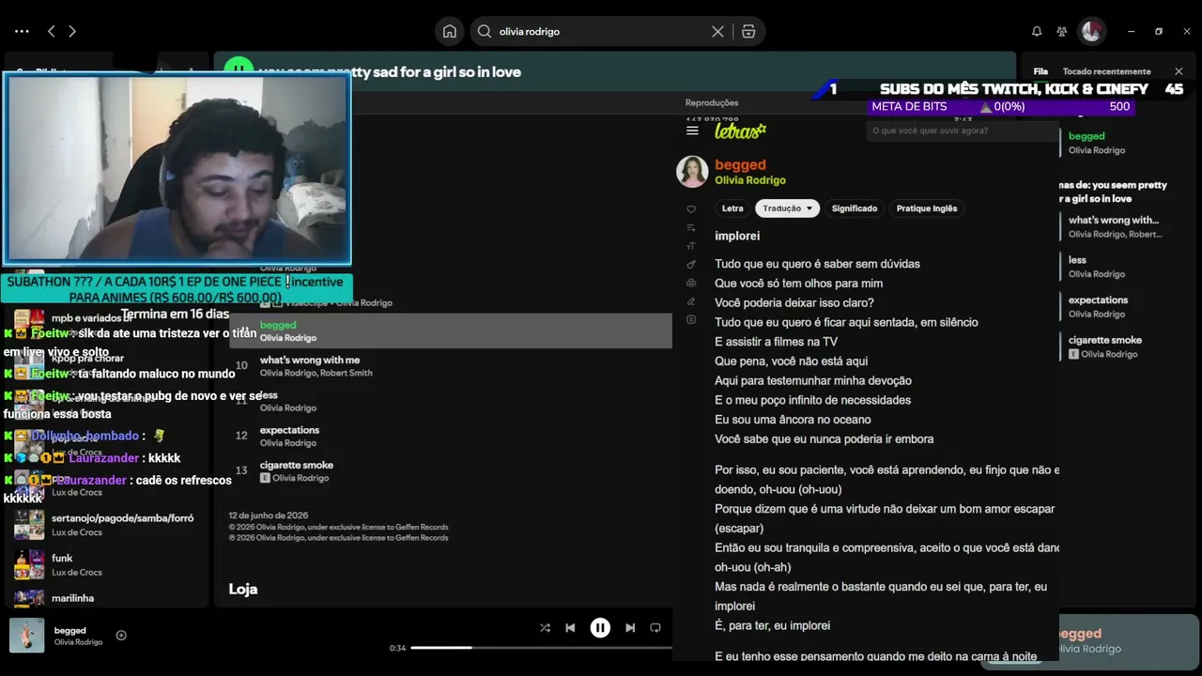Change lyrics font size icon
Viewport: 1202px width, 676px height.
(x=691, y=246)
